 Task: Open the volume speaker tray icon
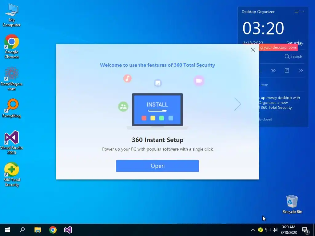click(275, 230)
